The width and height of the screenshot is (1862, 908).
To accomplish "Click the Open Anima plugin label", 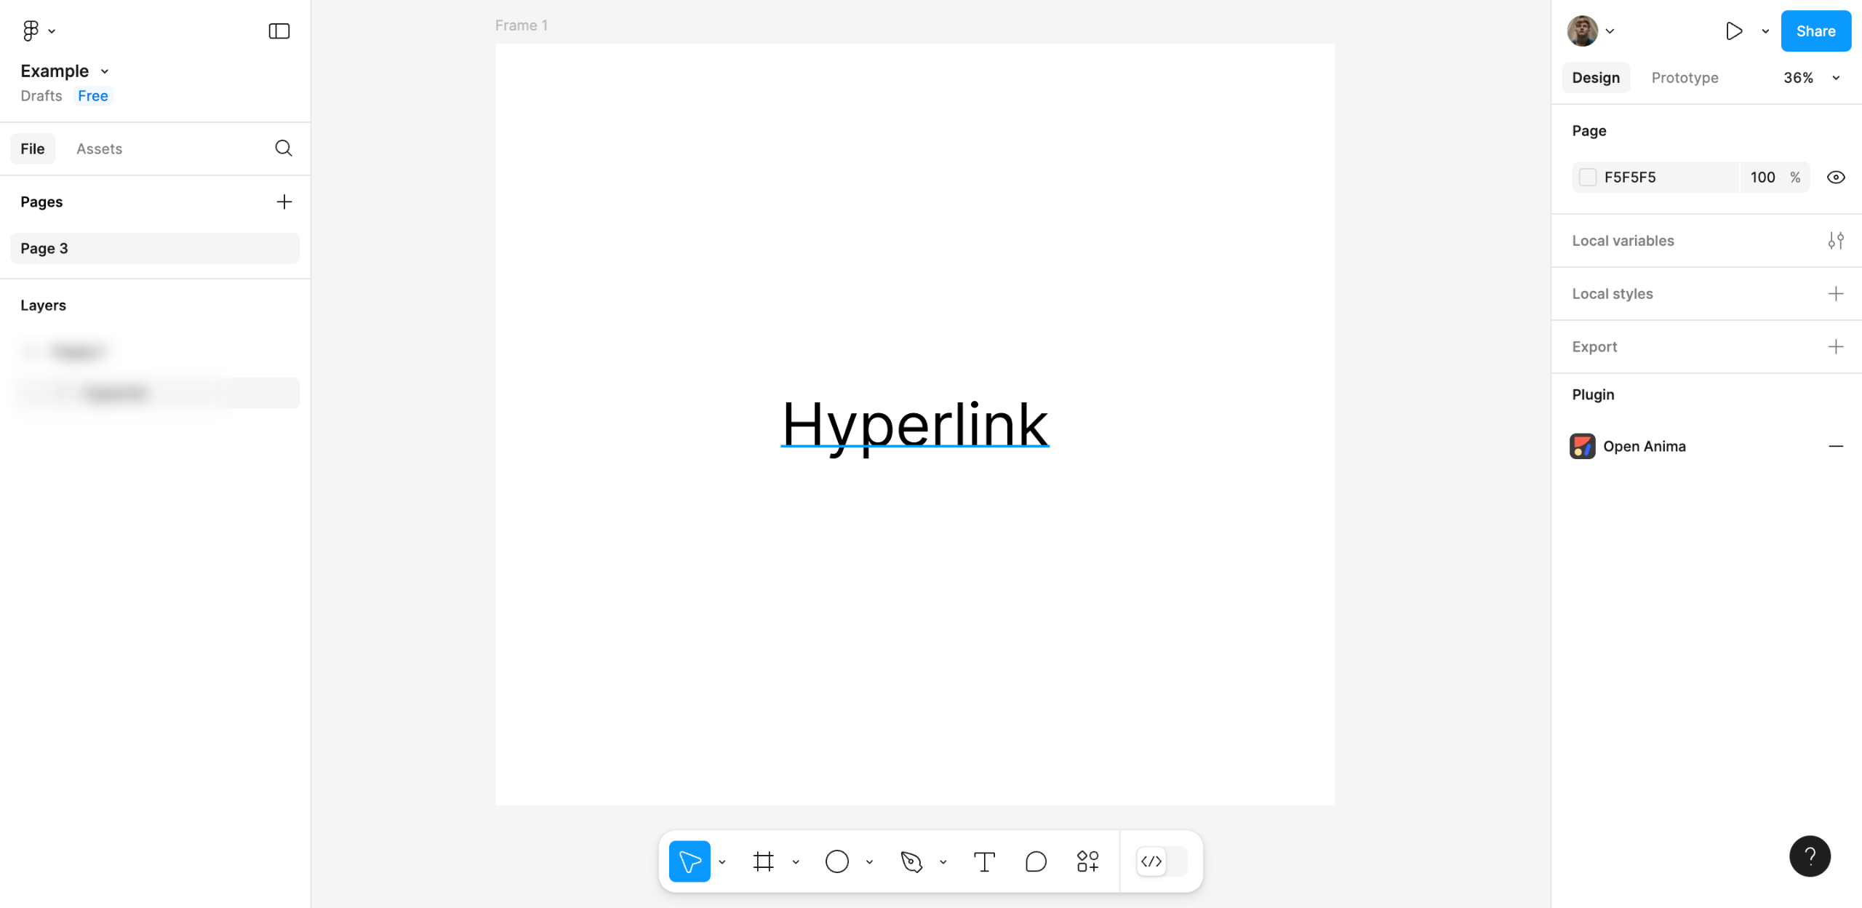I will pyautogui.click(x=1644, y=446).
